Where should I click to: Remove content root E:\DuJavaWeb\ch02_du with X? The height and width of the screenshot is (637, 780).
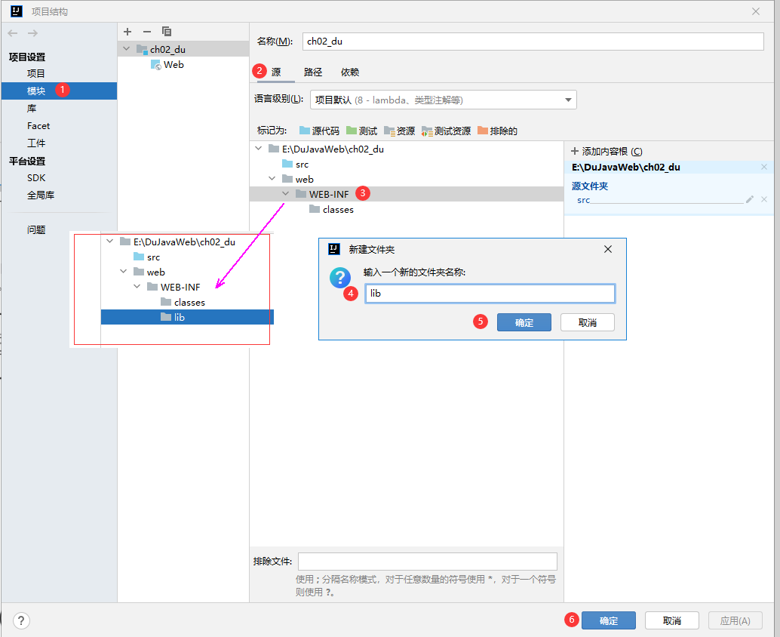click(764, 167)
